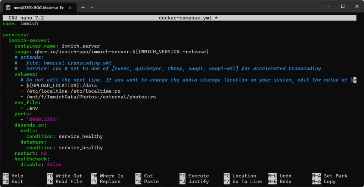The height and width of the screenshot is (187, 364).
Task: Click the ^G Help shortcut
Action: [13, 176]
